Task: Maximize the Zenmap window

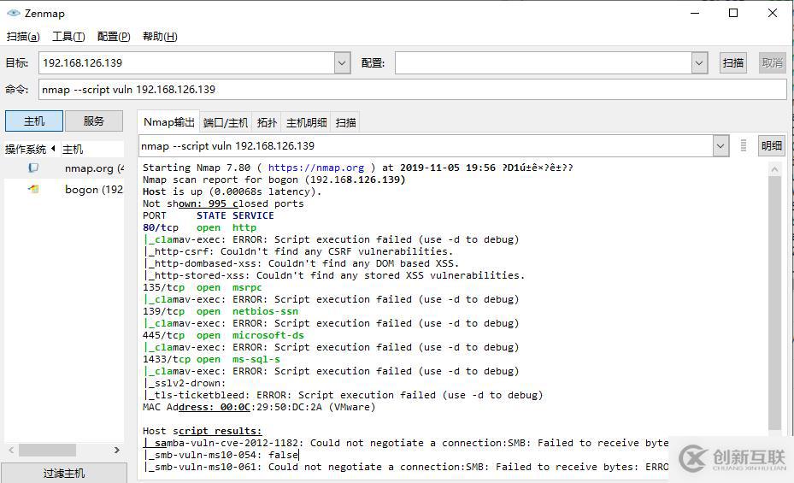Action: point(733,13)
